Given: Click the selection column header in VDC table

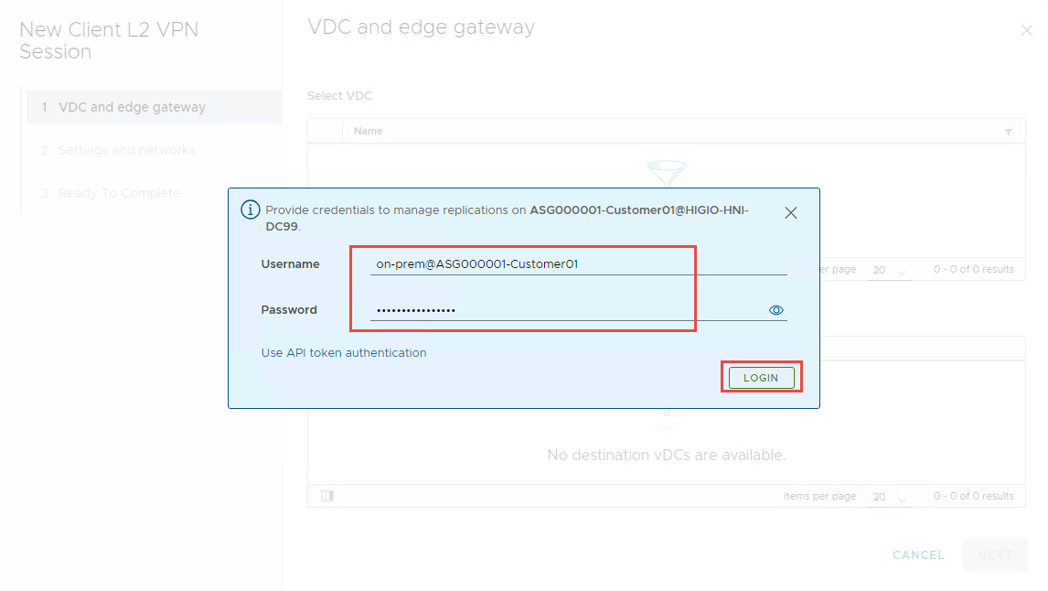Looking at the screenshot, I should (x=325, y=132).
